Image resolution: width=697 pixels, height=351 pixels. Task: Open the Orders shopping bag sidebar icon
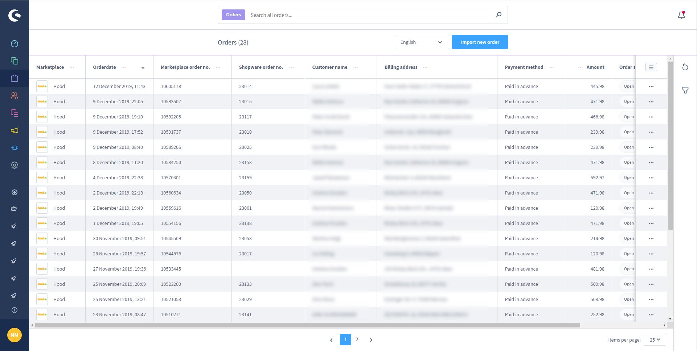click(15, 78)
